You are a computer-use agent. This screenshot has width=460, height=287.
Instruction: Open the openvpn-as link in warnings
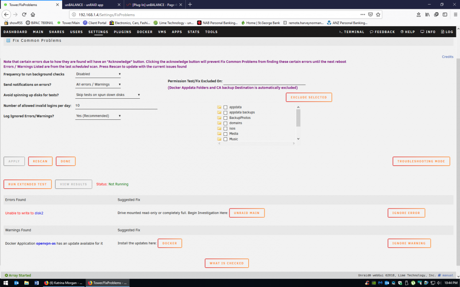point(46,243)
